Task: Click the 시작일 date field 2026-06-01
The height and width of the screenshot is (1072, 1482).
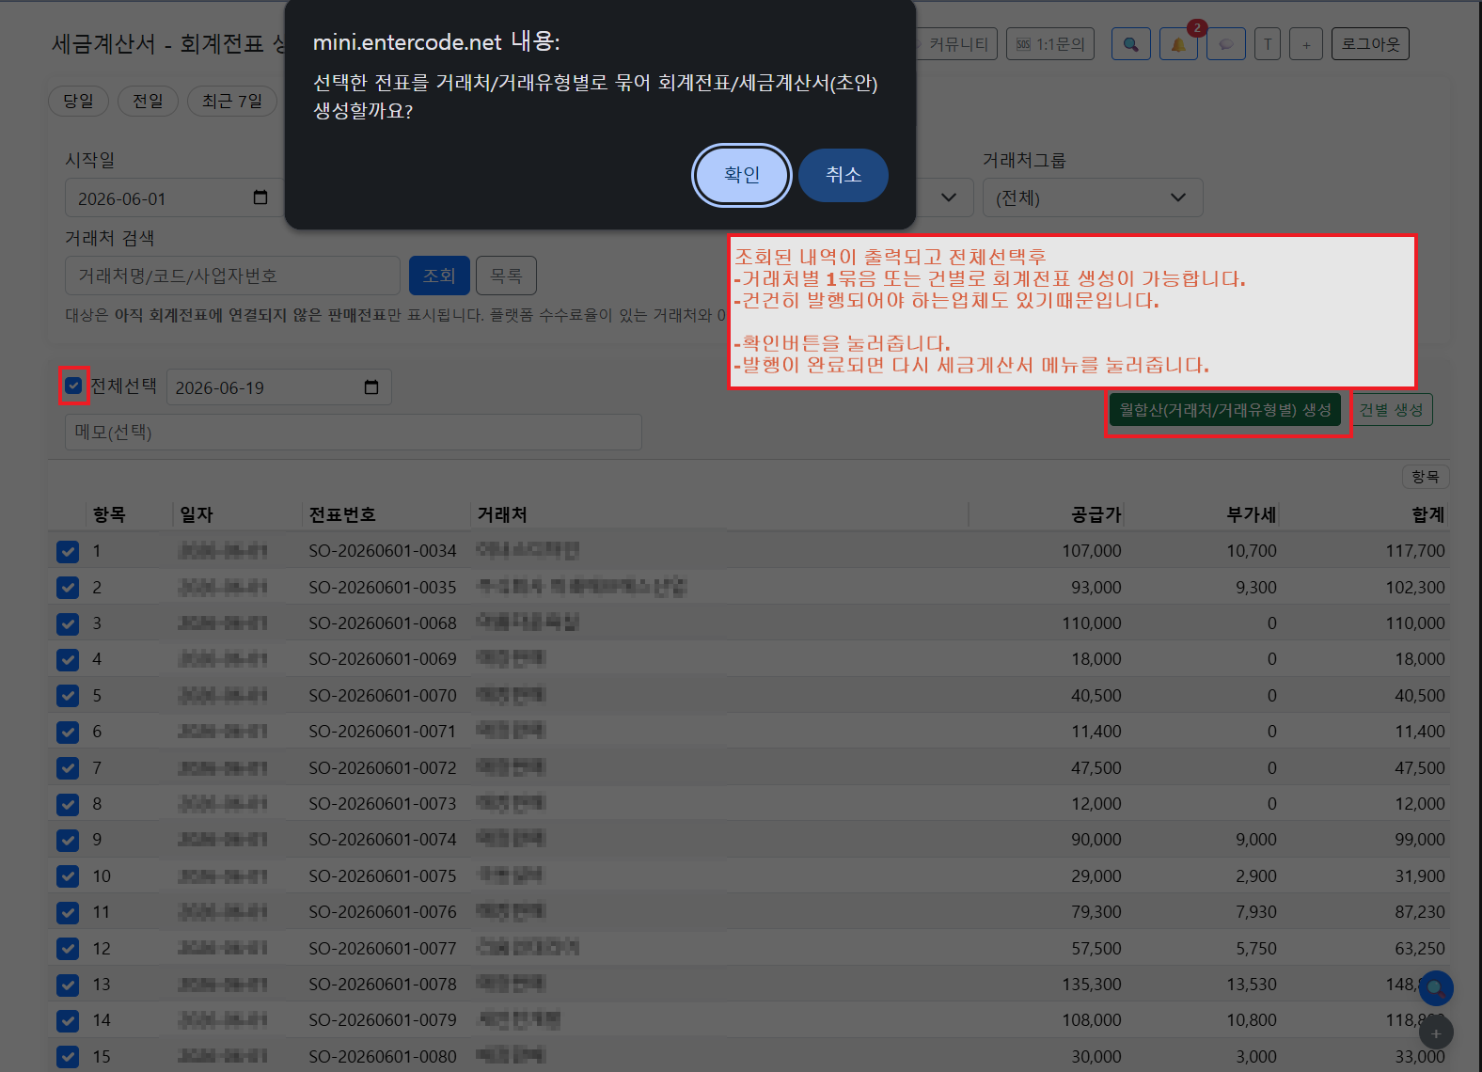Action: pos(174,198)
